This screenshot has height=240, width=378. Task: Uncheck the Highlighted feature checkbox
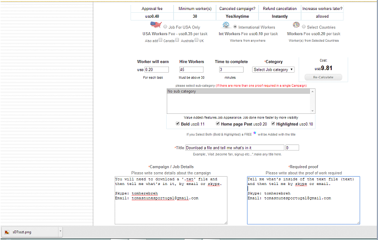(273, 123)
